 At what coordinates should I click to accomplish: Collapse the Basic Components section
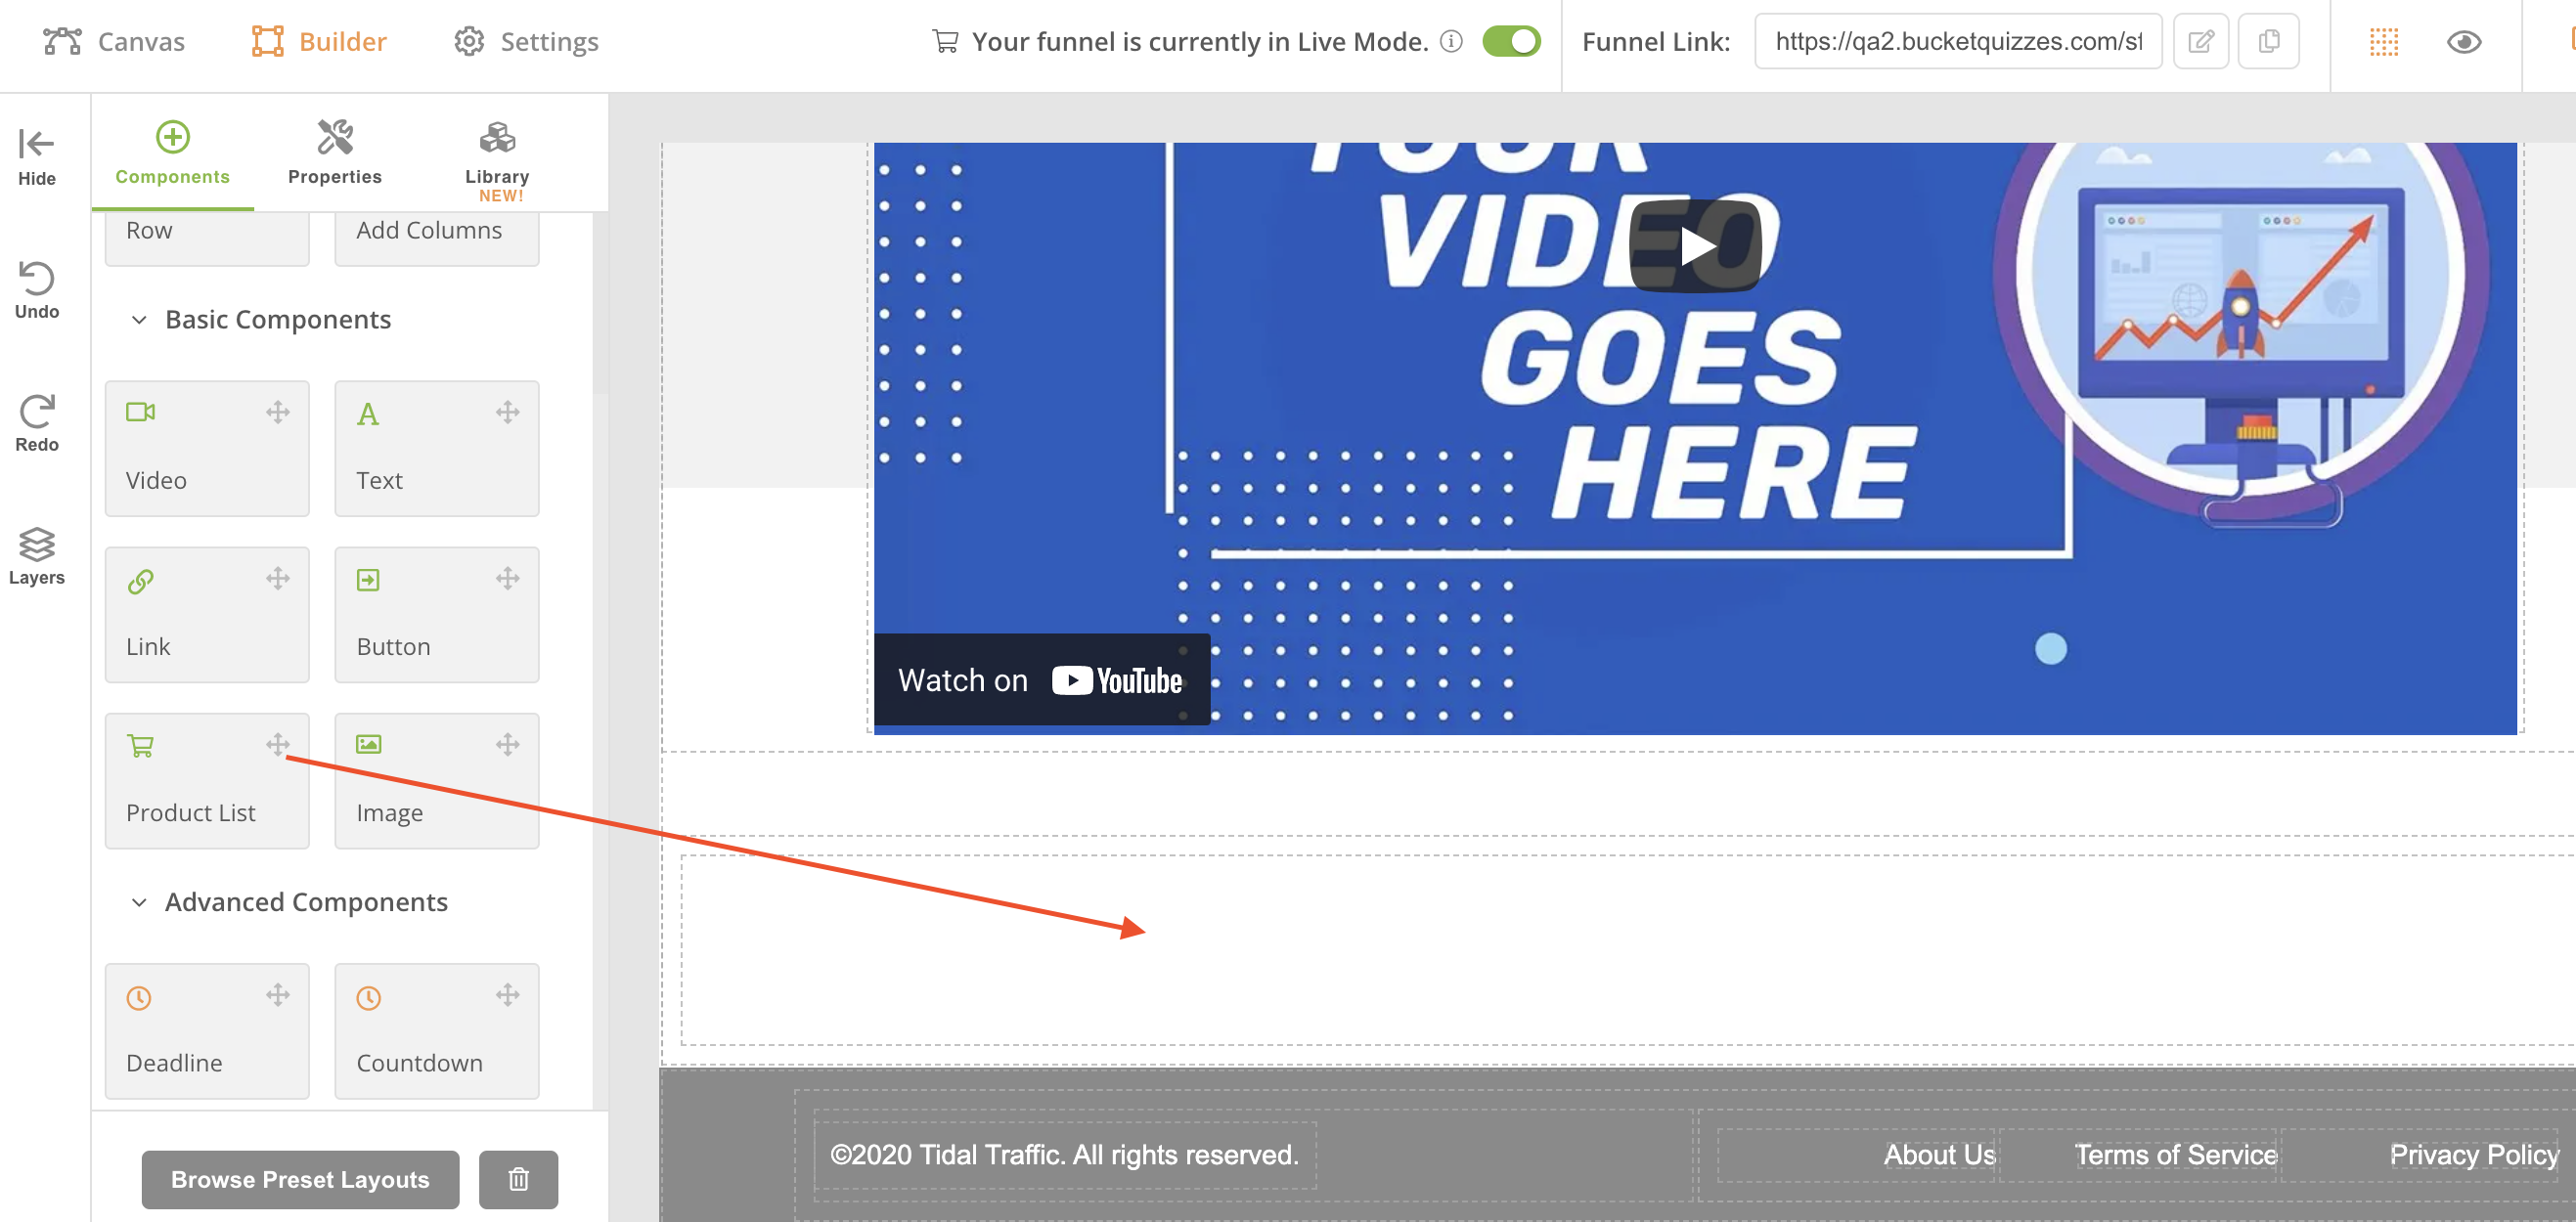[x=139, y=320]
